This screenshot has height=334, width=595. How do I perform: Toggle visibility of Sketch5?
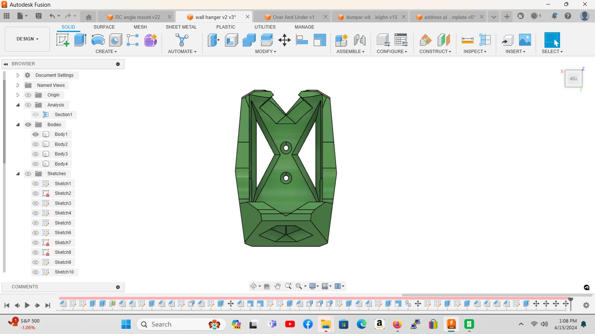36,223
